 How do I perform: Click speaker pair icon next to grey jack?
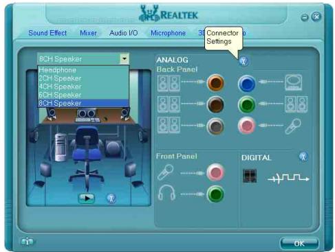tap(169, 125)
